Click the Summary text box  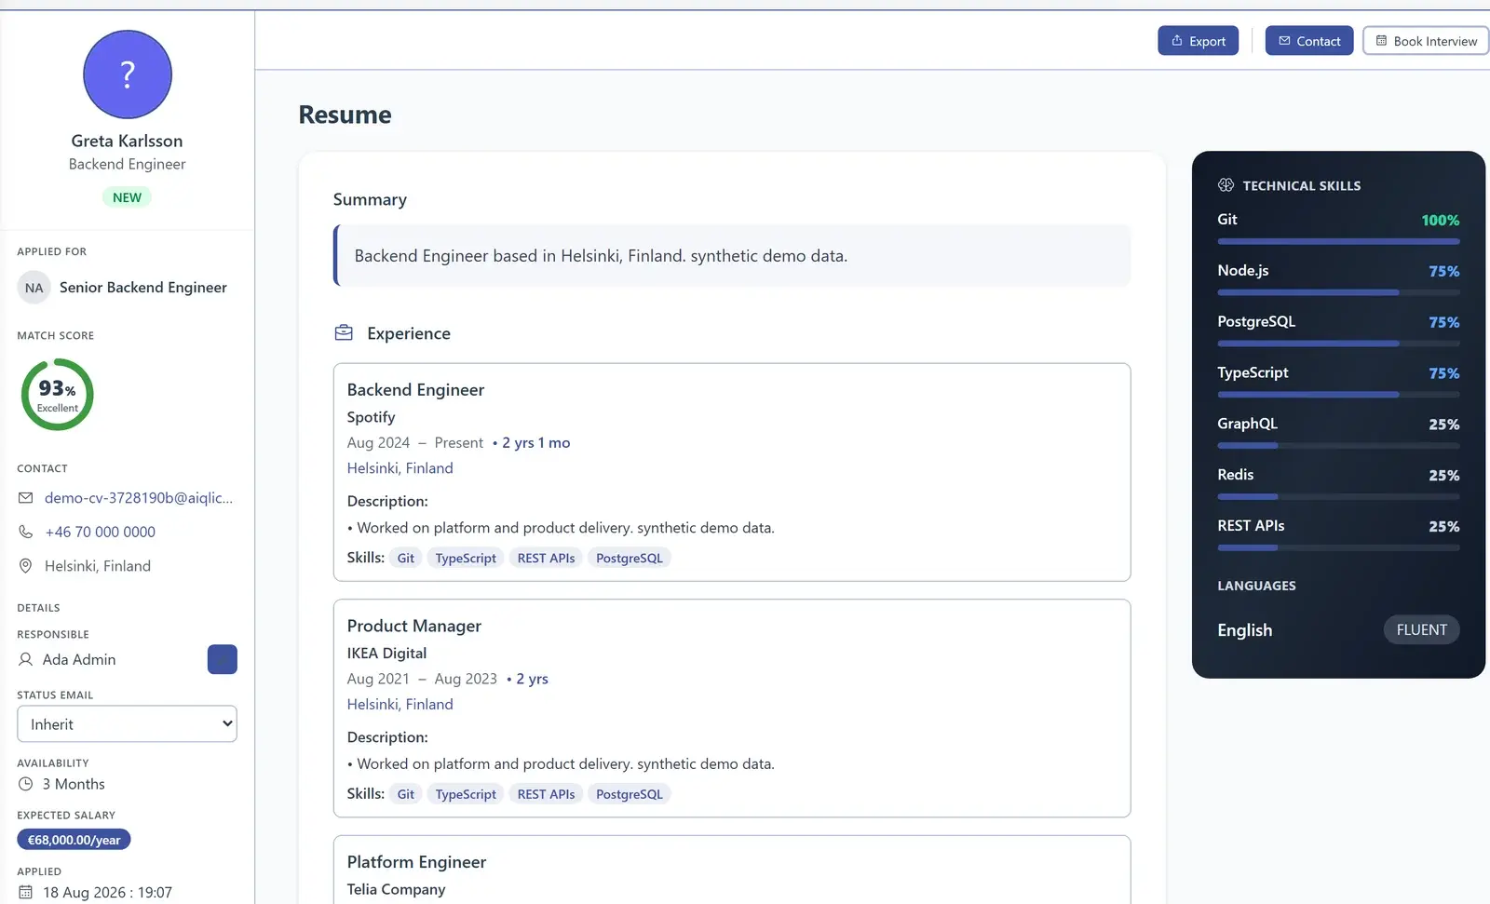[x=732, y=256]
